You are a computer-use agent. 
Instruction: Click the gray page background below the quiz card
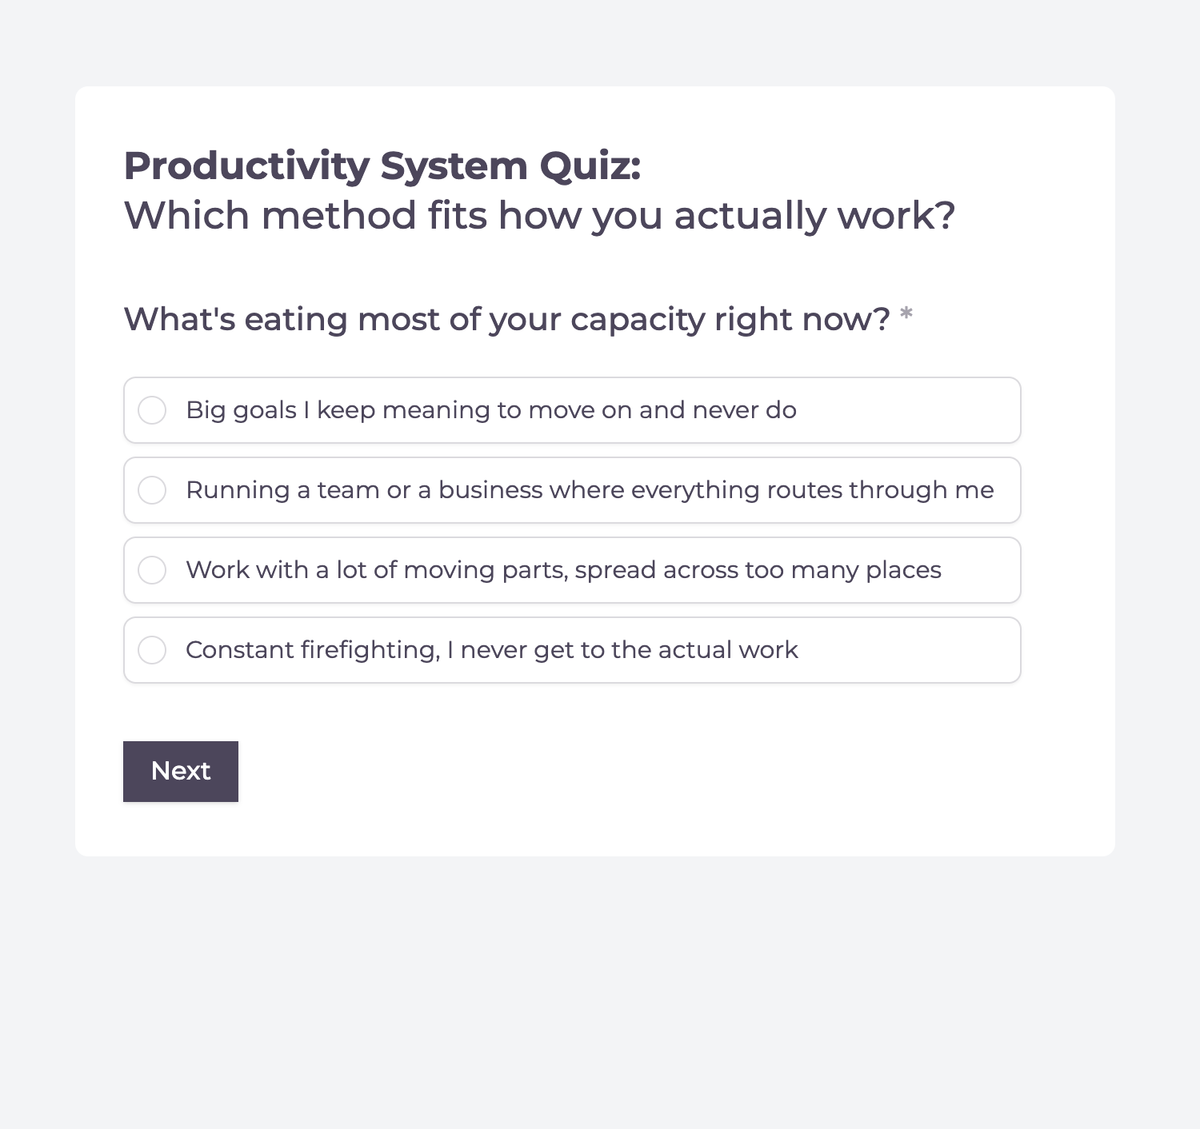point(600,991)
